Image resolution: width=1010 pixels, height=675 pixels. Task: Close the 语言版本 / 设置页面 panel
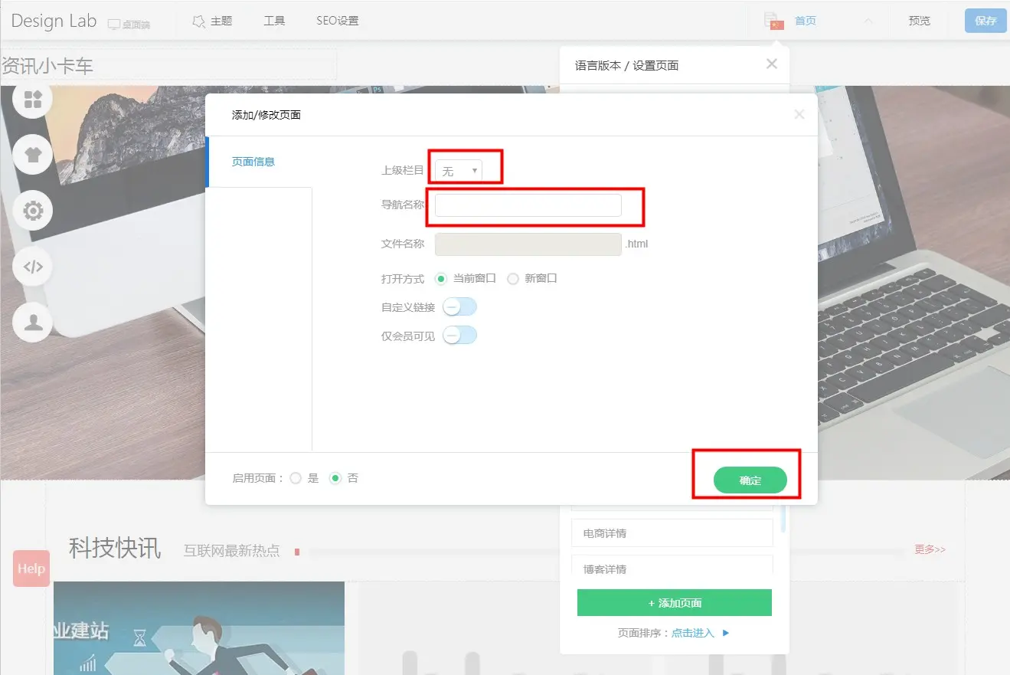click(x=771, y=64)
